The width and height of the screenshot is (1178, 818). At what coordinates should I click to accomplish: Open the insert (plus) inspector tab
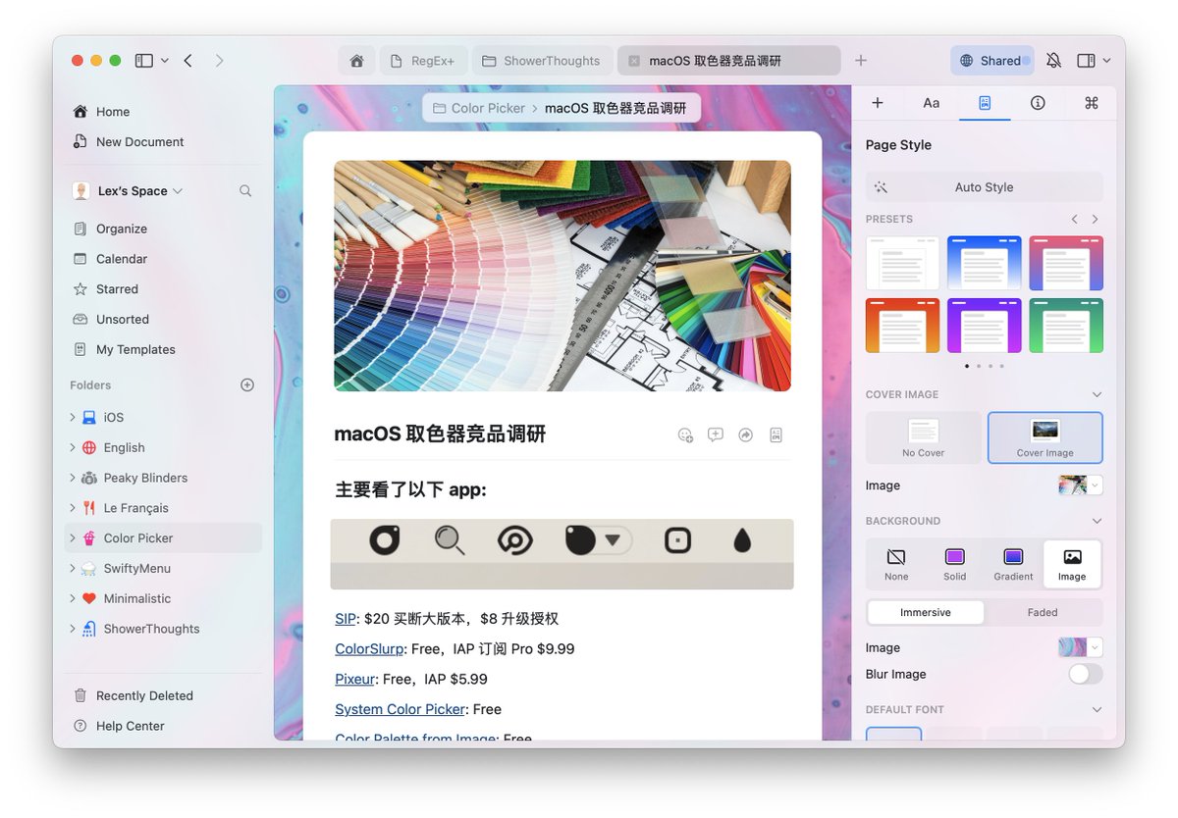[x=878, y=103]
